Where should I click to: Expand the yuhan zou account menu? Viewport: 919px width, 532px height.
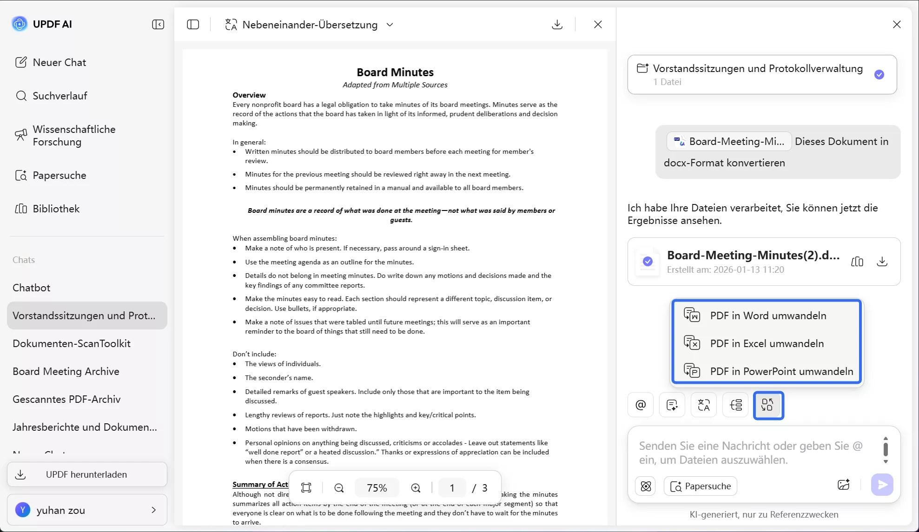point(153,510)
